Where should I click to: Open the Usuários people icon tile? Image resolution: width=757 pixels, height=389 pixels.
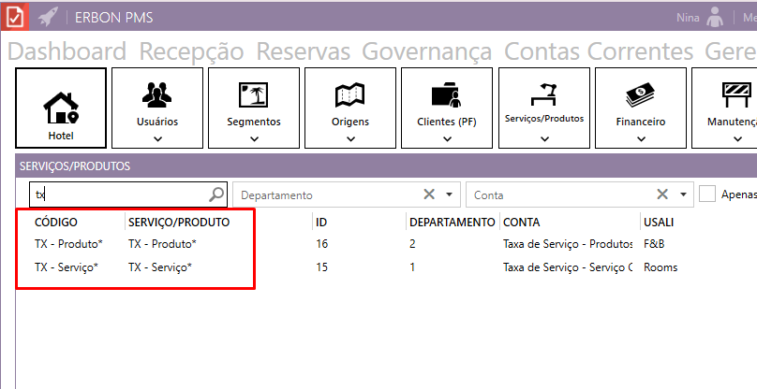pyautogui.click(x=157, y=96)
